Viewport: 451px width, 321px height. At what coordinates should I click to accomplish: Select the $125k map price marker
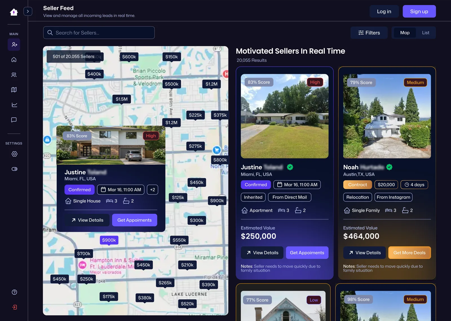tap(178, 198)
